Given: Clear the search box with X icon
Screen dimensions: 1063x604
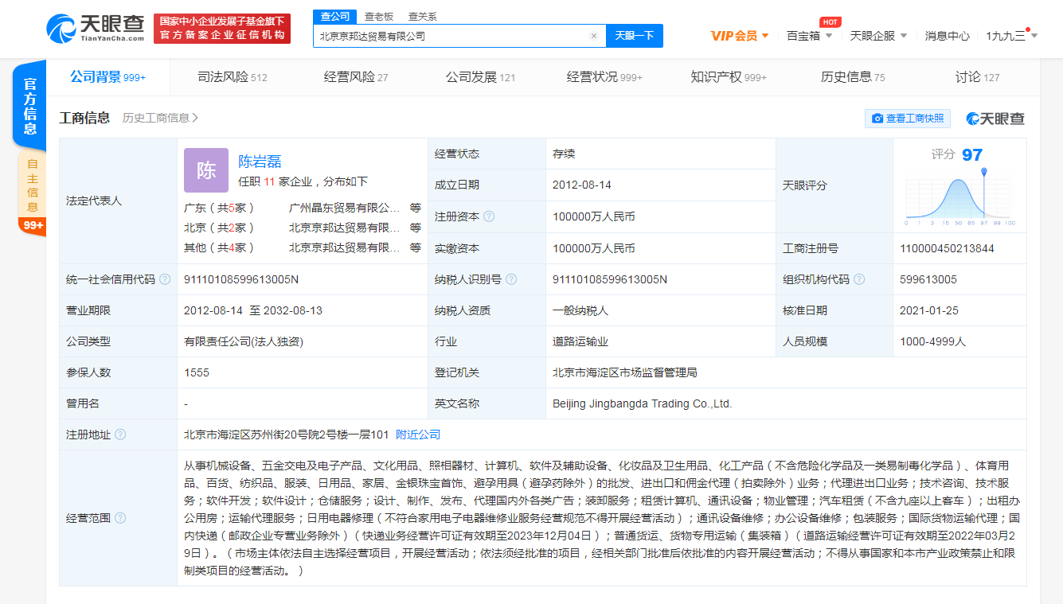Looking at the screenshot, I should [593, 36].
